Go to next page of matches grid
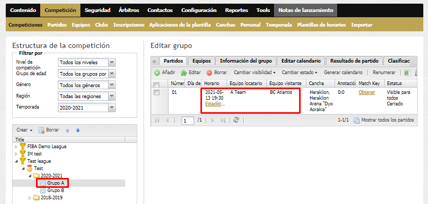The image size is (428, 204). click(x=212, y=120)
